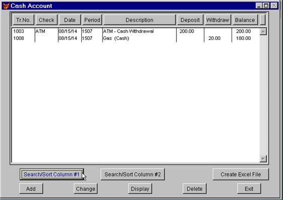Click the Display button
This screenshot has height=200, width=283.
click(x=140, y=189)
